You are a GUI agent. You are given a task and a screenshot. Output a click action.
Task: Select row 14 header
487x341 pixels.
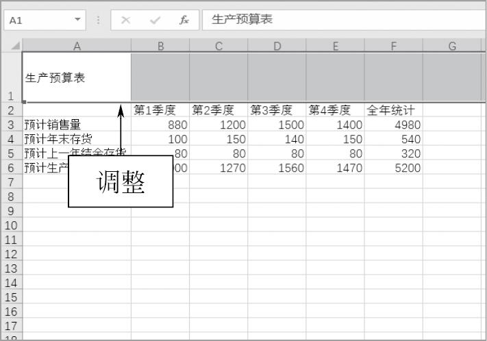tap(12, 283)
